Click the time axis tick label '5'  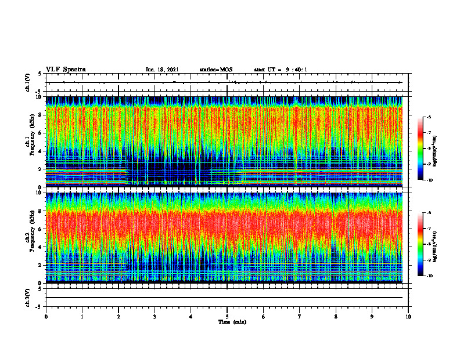point(227,317)
